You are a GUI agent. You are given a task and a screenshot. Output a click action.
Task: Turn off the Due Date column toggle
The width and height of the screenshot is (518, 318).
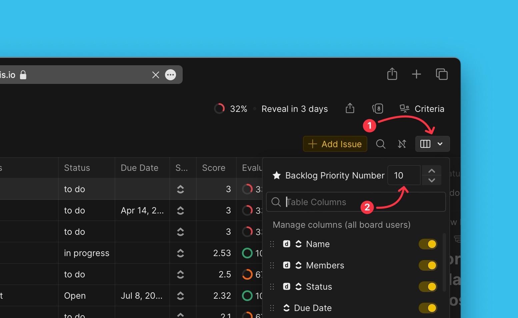[428, 308]
